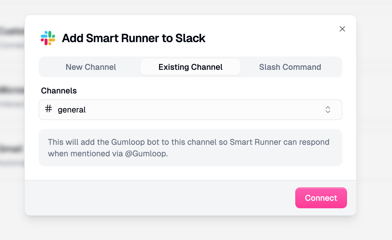
Task: Click the hash symbol in the channel field
Action: pos(48,109)
